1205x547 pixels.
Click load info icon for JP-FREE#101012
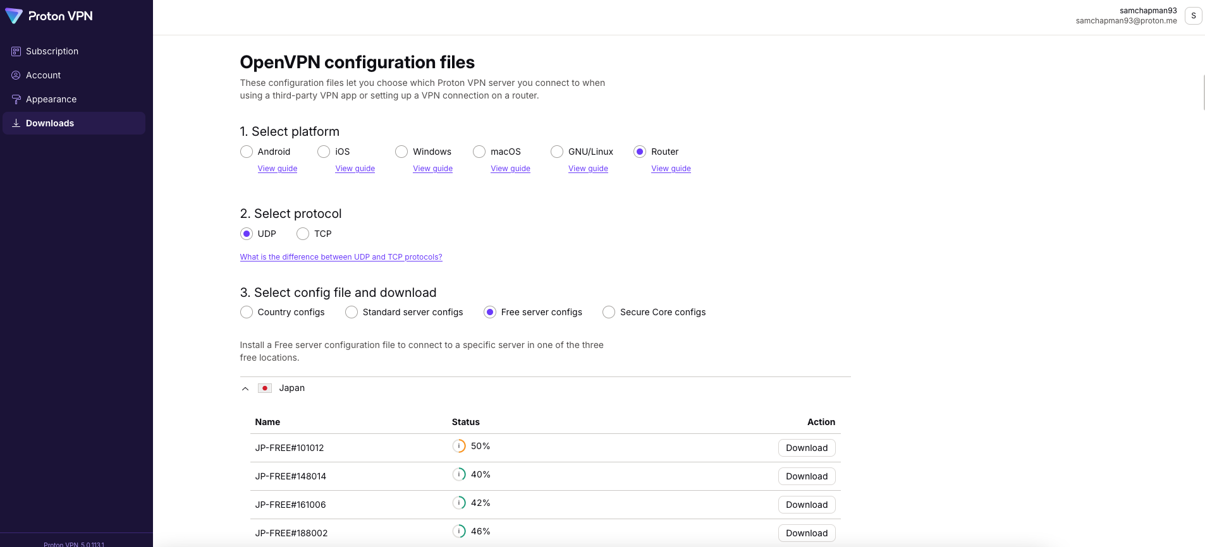coord(459,446)
